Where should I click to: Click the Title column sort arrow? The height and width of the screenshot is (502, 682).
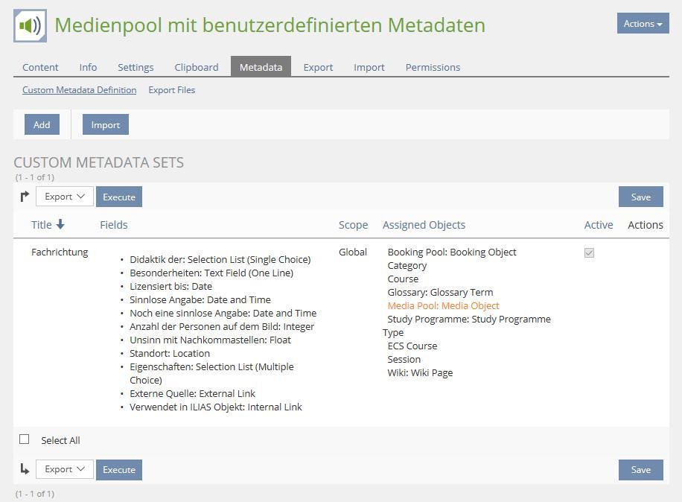point(60,224)
